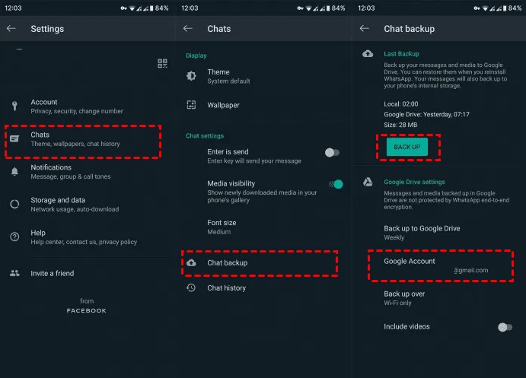Toggle the Media visibility switch
526x378 pixels.
point(336,184)
